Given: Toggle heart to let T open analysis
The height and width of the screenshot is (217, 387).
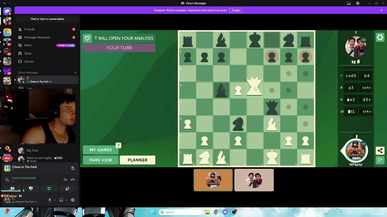Looking at the screenshot, I should click(x=87, y=38).
